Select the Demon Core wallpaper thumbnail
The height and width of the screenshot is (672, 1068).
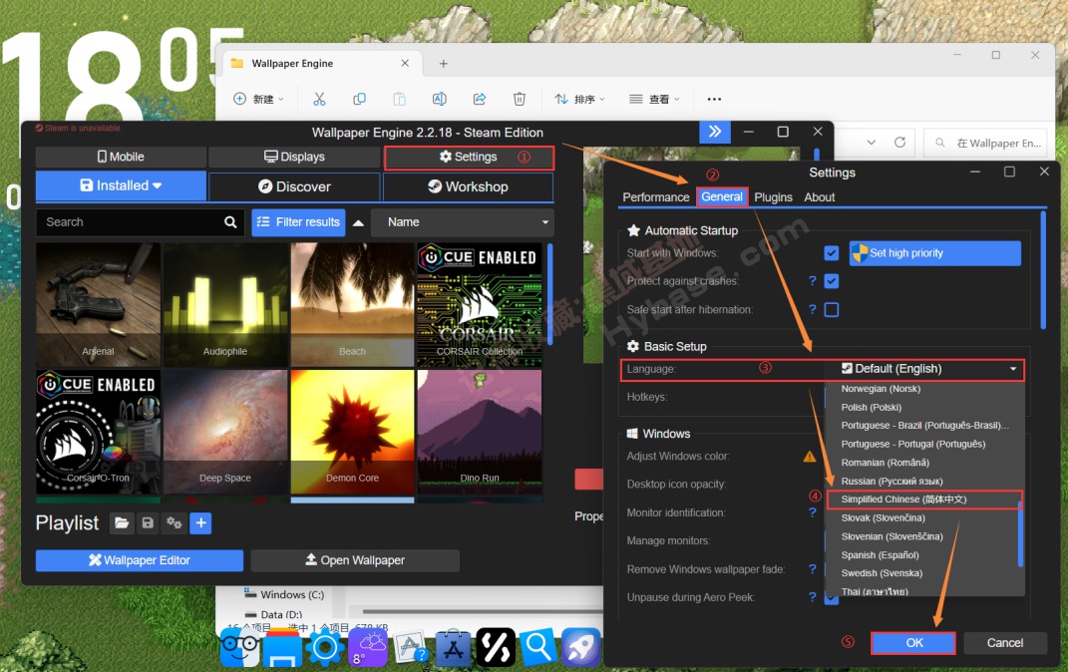pos(352,432)
